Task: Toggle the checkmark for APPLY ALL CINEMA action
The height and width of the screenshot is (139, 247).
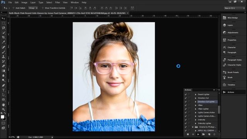Action: 186,131
